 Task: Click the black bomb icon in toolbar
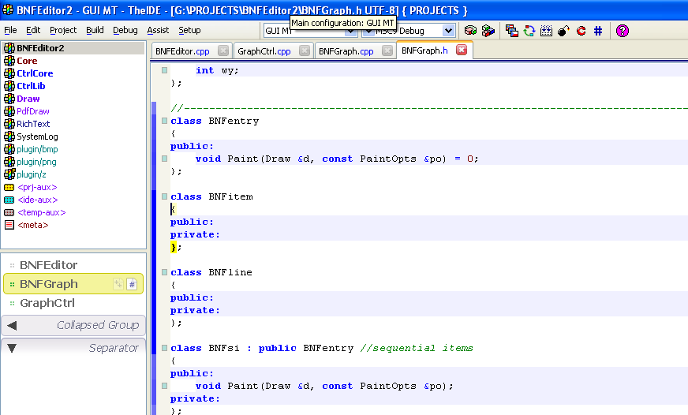[563, 31]
